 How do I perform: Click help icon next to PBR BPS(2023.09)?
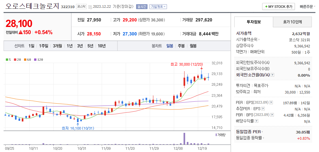pyautogui.click(x=272, y=115)
